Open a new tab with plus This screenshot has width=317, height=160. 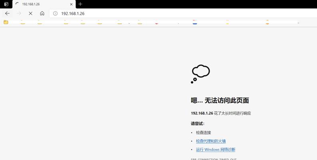[80, 4]
